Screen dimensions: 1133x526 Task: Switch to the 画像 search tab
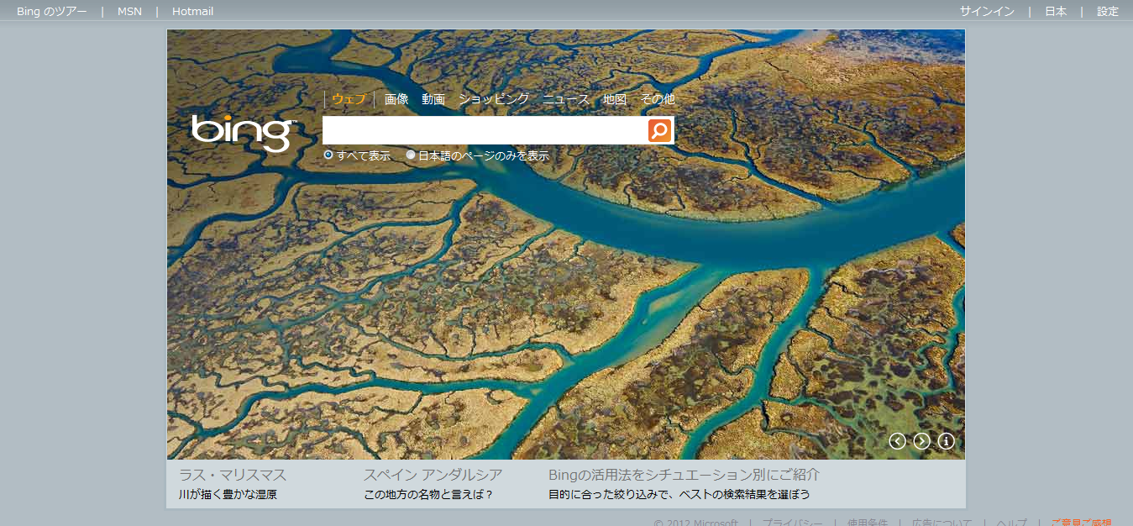396,99
